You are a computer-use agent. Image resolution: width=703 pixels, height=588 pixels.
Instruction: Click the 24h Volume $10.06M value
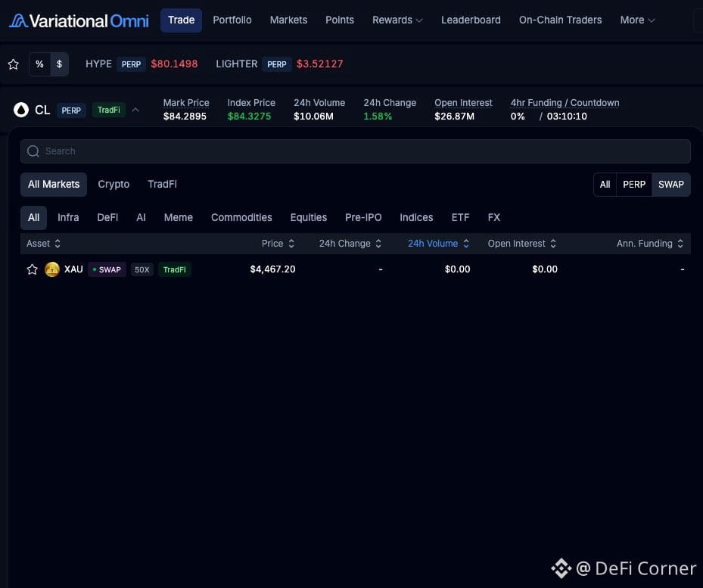point(313,117)
